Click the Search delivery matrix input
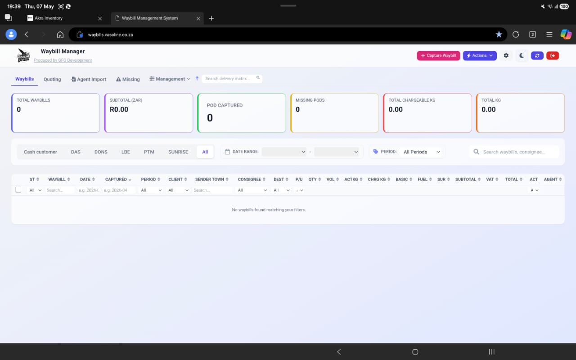 point(232,78)
